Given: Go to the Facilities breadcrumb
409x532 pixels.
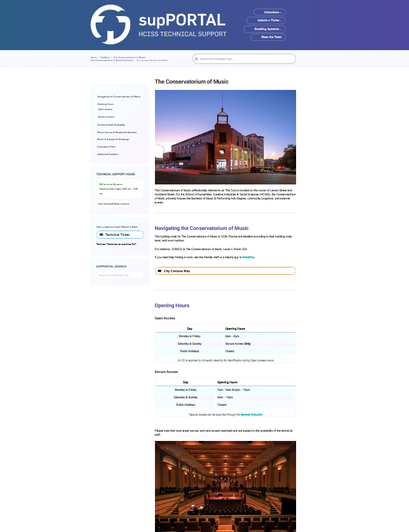Looking at the screenshot, I should (105, 58).
